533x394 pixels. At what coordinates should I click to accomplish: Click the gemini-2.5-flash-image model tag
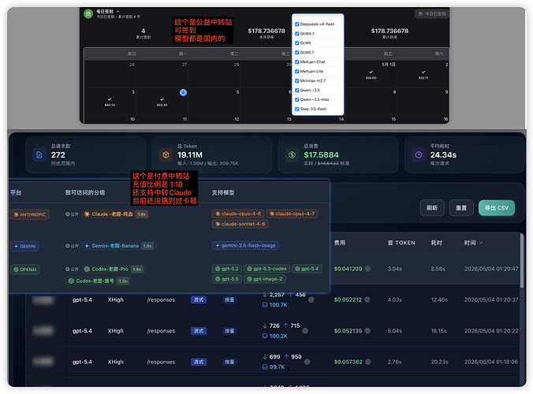point(245,246)
